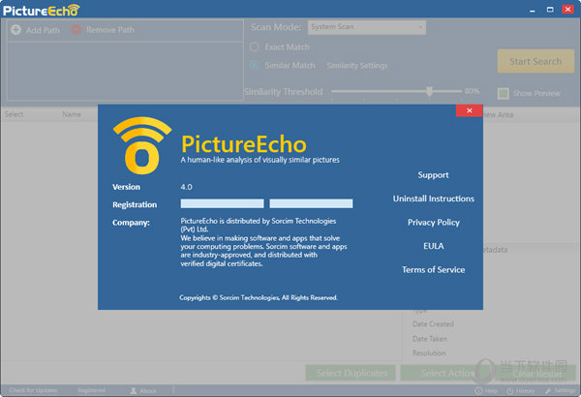Click the Date Created metadata label
The height and width of the screenshot is (397, 581).
433,324
